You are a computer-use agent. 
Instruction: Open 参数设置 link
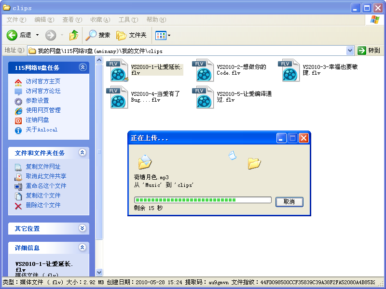(x=38, y=101)
